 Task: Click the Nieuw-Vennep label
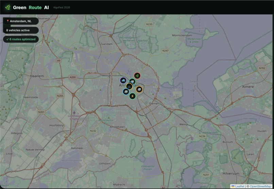click(x=35, y=149)
